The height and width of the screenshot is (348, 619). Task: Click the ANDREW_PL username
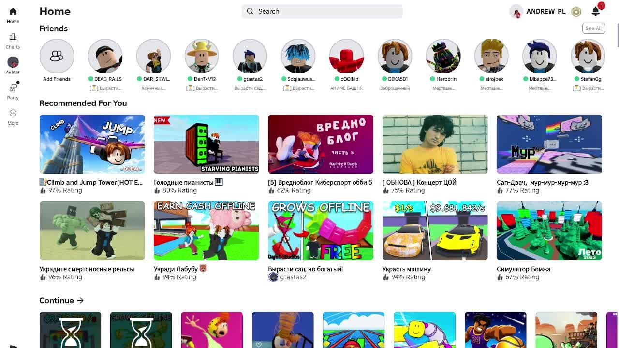(x=545, y=11)
